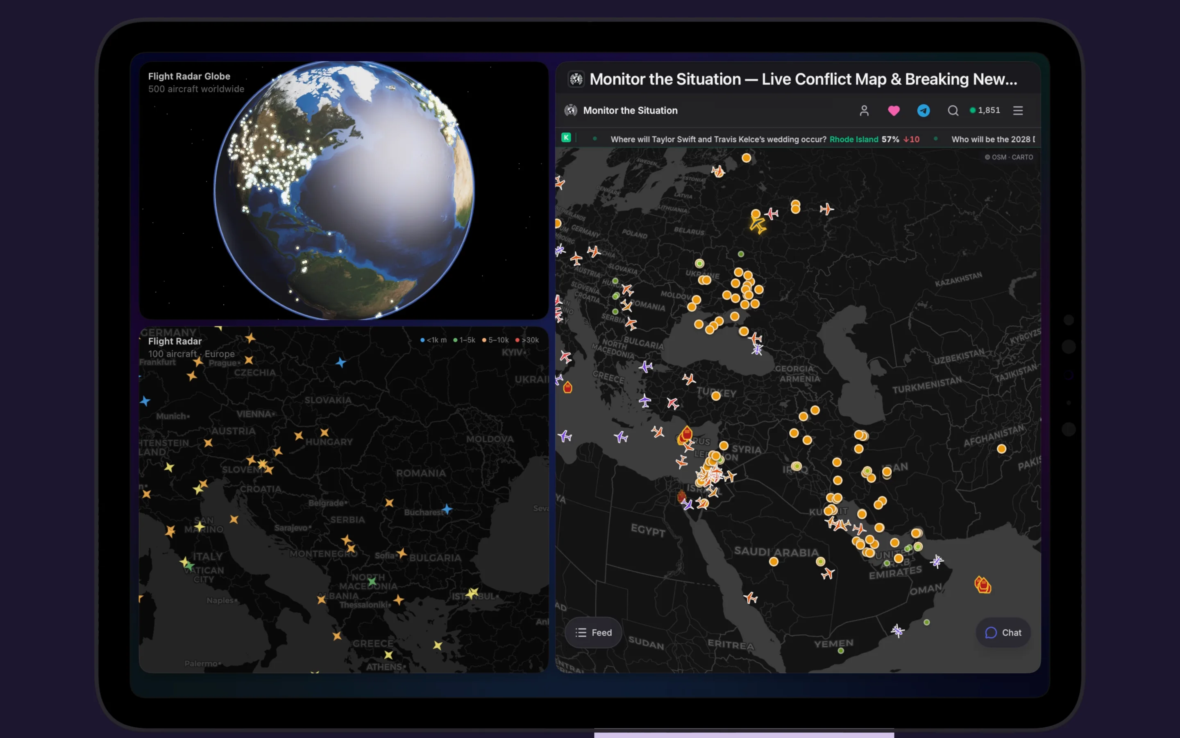The width and height of the screenshot is (1180, 738).
Task: Click the green dot off Oman's southern coast
Action: (x=926, y=622)
